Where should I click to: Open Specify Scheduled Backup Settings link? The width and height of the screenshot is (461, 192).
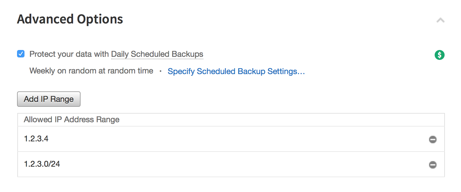(236, 71)
